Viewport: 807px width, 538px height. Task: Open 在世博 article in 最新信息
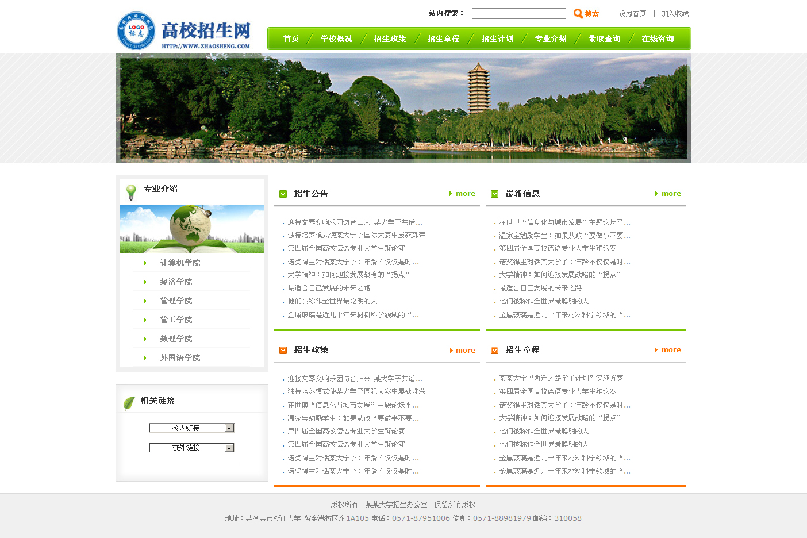(564, 222)
